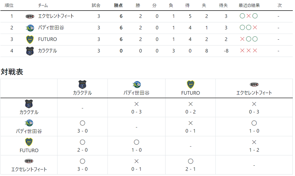This screenshot has height=176, width=295.
Task: Click the エクセレントフィート logo in standings row one
Action: (30, 17)
